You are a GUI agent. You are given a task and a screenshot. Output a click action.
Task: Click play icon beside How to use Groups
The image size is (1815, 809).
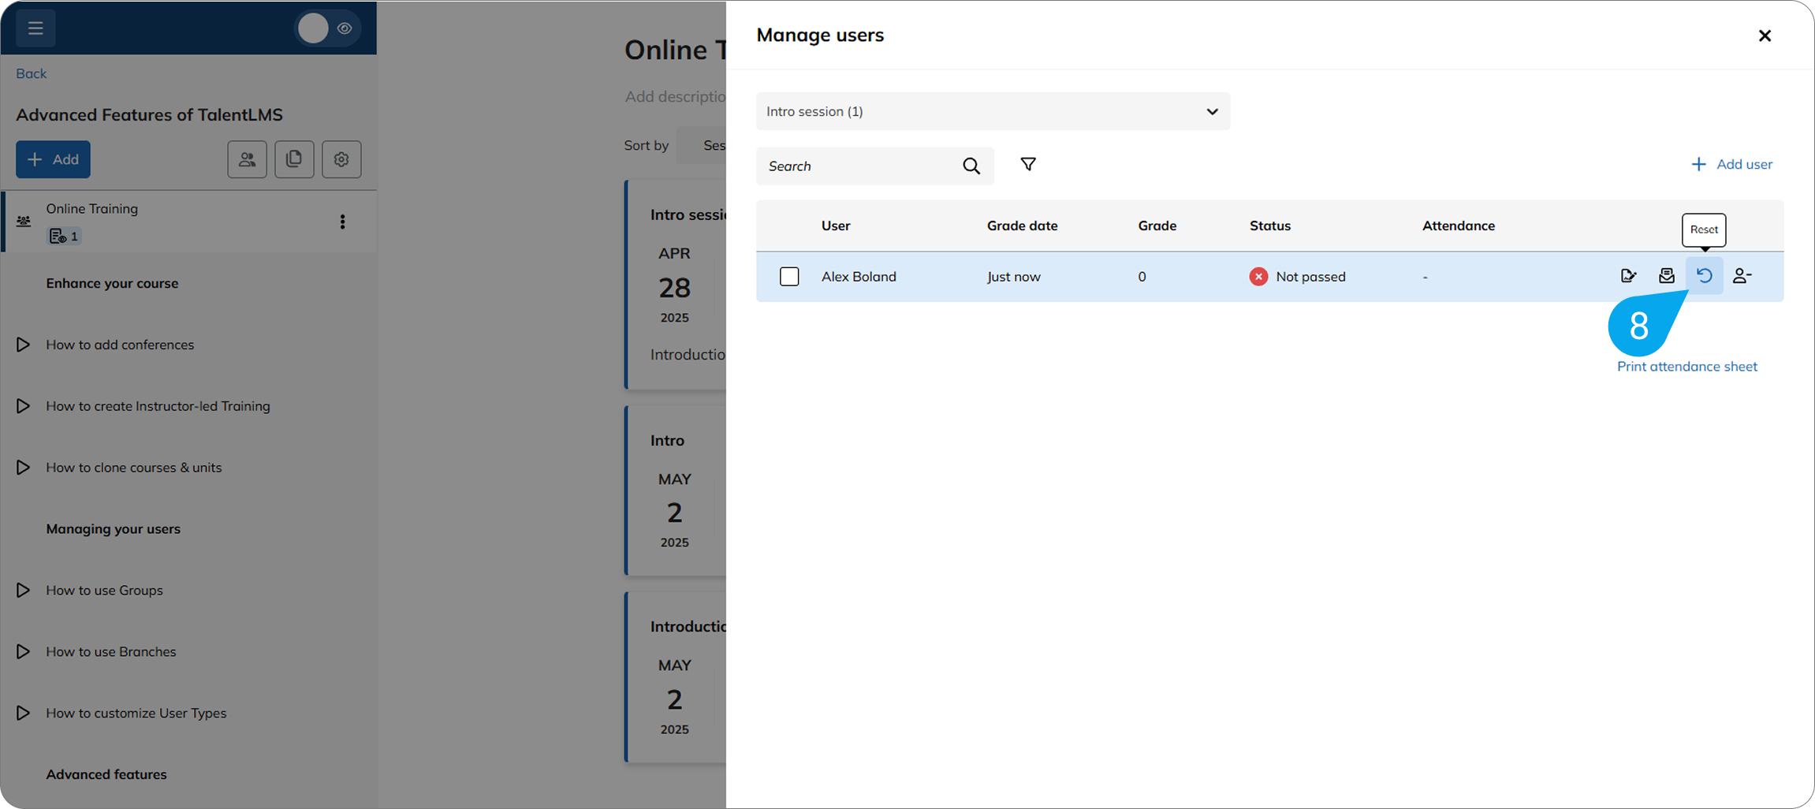(x=23, y=591)
